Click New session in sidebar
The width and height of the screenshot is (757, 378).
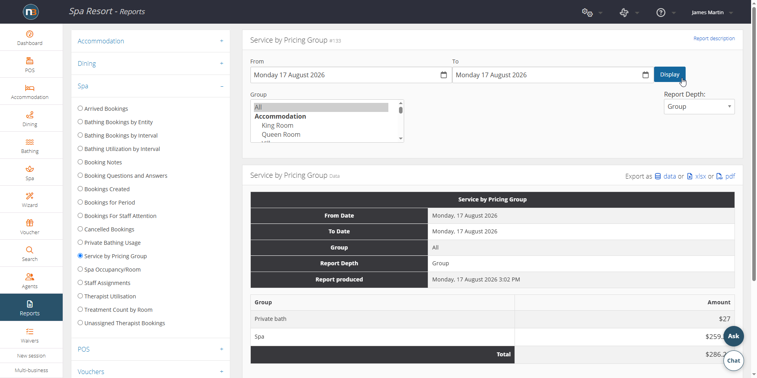(31, 356)
